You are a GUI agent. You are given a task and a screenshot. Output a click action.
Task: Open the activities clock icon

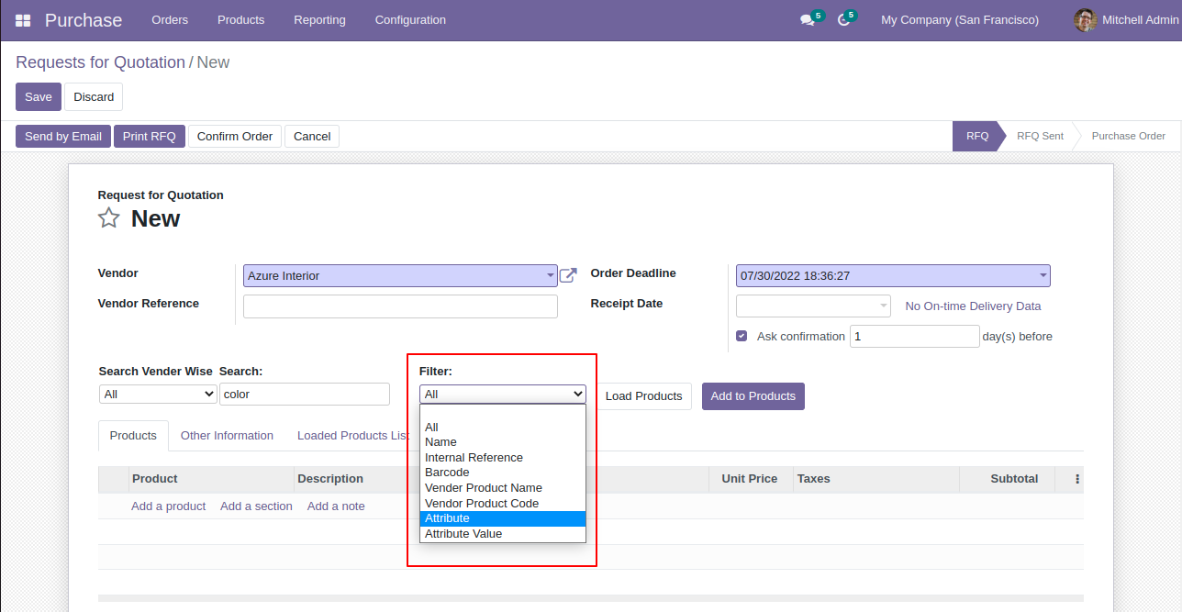[x=843, y=20]
